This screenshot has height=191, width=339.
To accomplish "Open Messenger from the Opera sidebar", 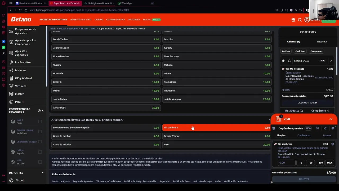I will tap(3, 42).
